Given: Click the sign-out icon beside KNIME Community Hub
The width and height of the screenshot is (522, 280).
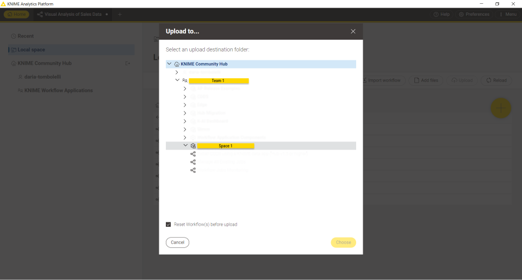Looking at the screenshot, I should [128, 64].
